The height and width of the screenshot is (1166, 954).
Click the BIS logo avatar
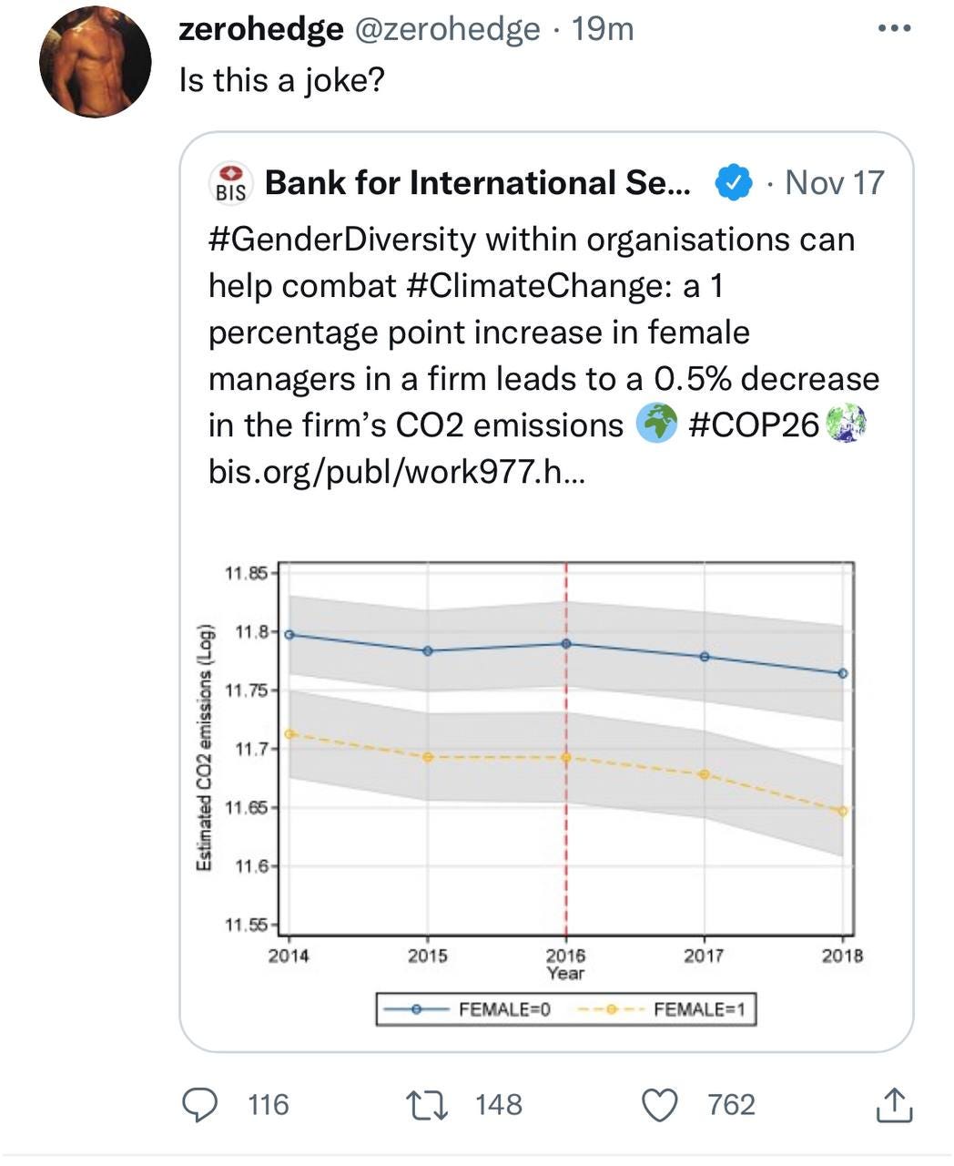pyautogui.click(x=232, y=183)
